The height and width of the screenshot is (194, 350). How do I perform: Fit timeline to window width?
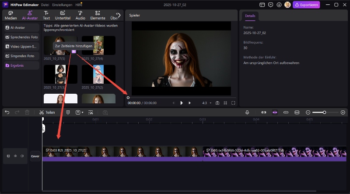(x=297, y=112)
